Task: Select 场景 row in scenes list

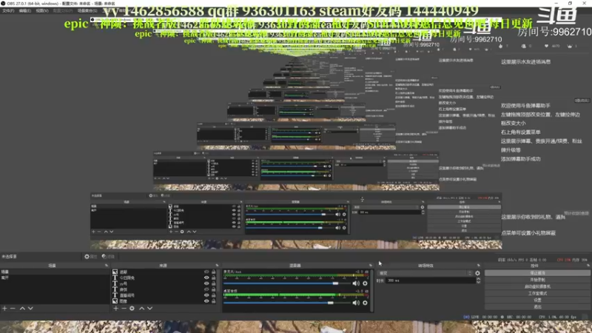Action: coord(54,272)
